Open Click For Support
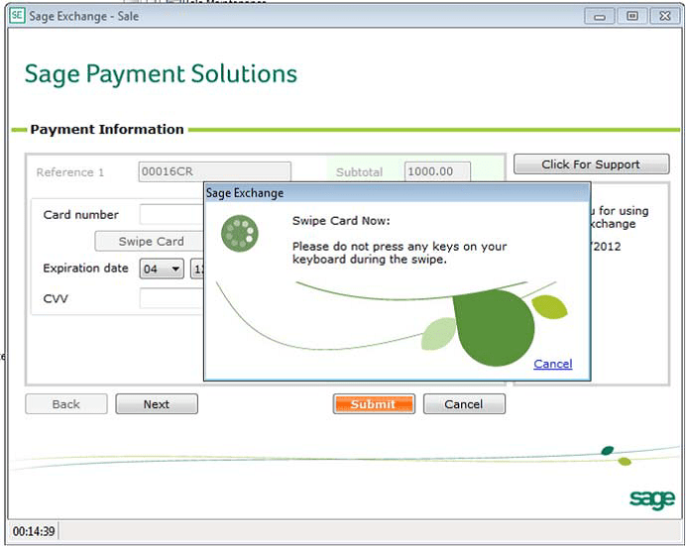 pos(592,164)
